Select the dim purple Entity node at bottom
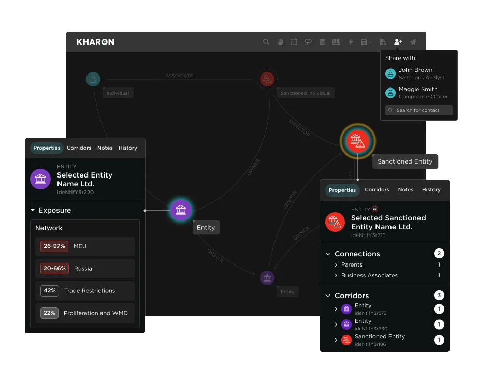This screenshot has width=492, height=383. 267,278
